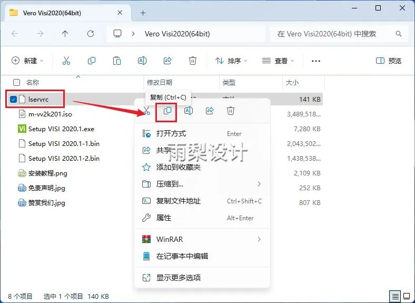This screenshot has width=415, height=303.
Task: Select file 安装教程.png
Action: coord(47,173)
